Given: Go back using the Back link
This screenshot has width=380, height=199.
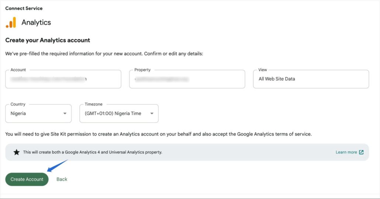Looking at the screenshot, I should 62,179.
